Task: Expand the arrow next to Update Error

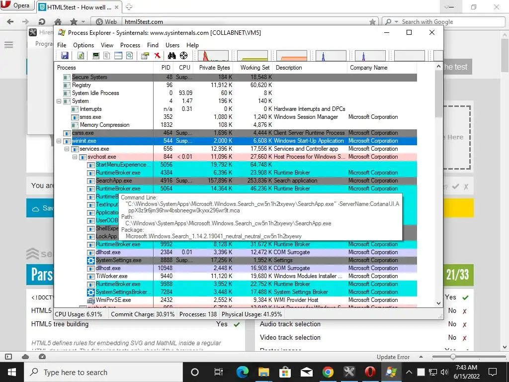Action: click(x=421, y=357)
